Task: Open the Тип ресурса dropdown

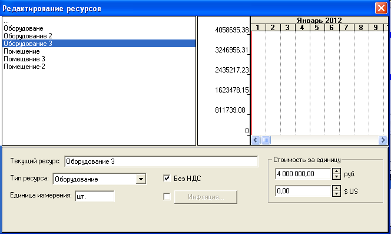Action: [x=141, y=179]
